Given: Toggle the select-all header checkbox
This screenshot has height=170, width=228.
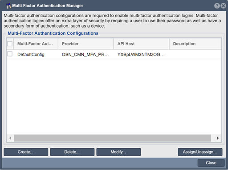Looking at the screenshot, I should coord(10,44).
